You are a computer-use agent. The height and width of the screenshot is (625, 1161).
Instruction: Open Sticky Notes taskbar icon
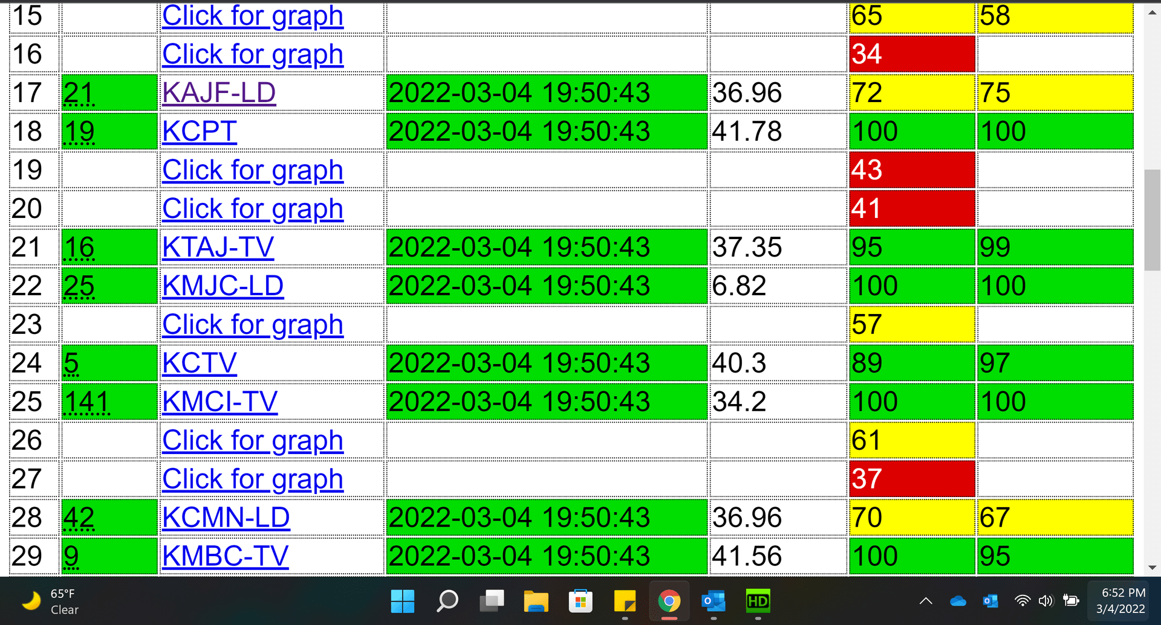625,601
